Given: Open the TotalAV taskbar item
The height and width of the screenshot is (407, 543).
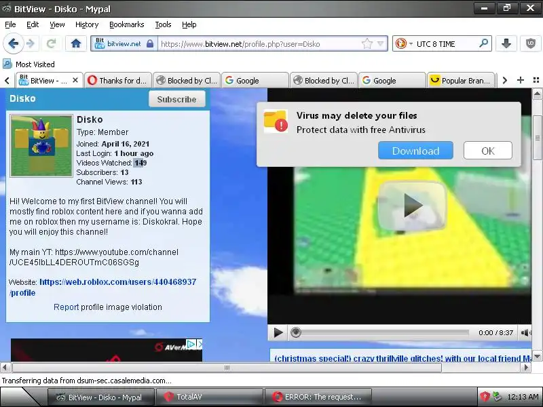Looking at the screenshot, I should [210, 397].
